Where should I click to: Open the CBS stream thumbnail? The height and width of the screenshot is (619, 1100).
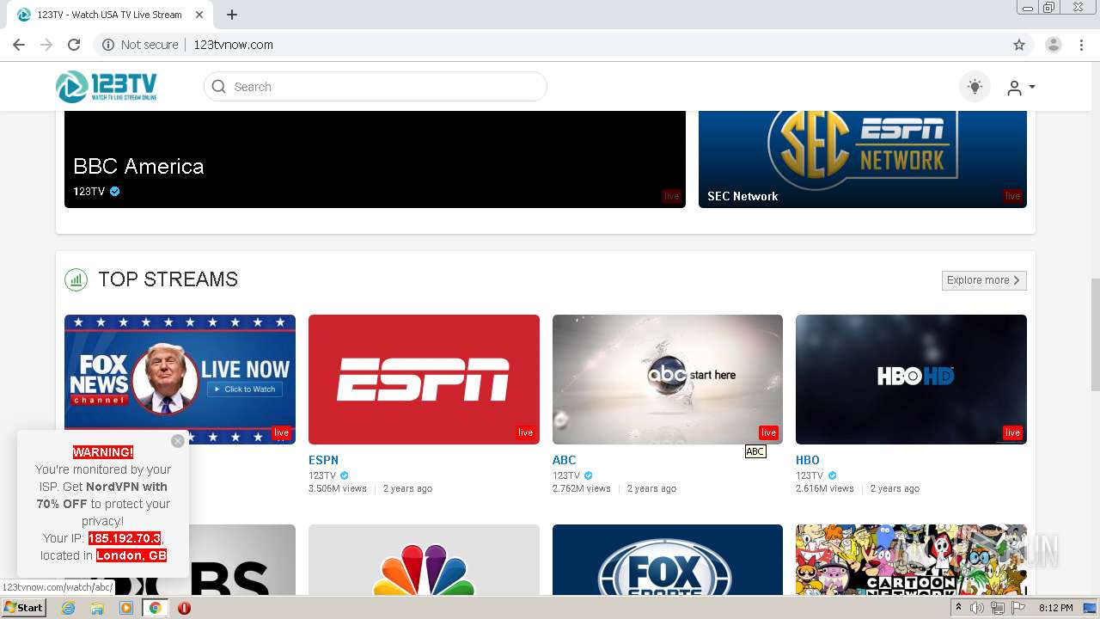(242, 560)
